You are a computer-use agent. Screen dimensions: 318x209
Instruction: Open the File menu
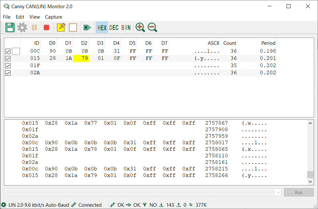[x=7, y=17]
